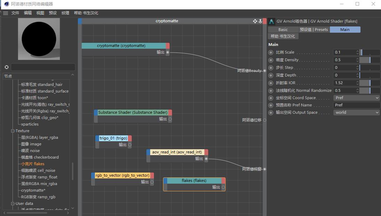Click cryptomatte node output port
Image resolution: width=381 pixels, height=216 pixels.
click(x=168, y=52)
